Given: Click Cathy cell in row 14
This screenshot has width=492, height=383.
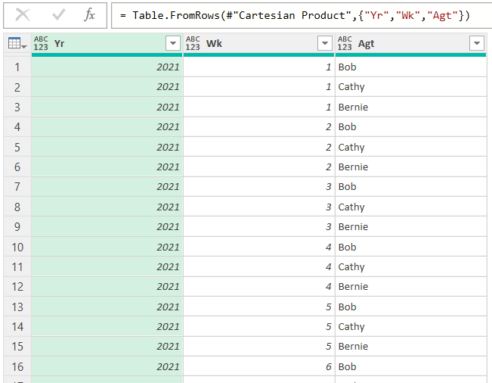Looking at the screenshot, I should (x=410, y=327).
